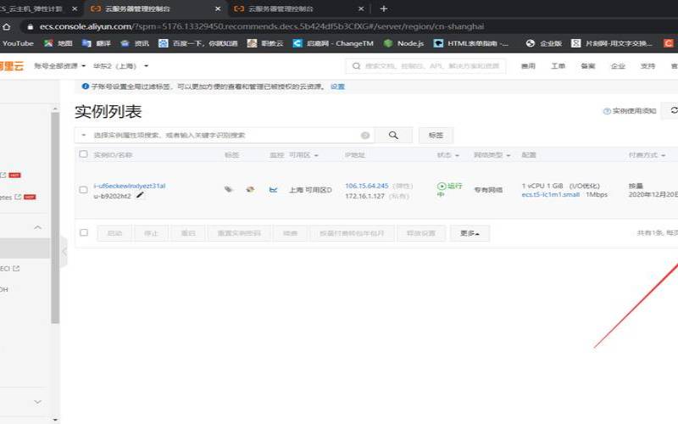
Task: Click the refresh icon at top right
Action: pyautogui.click(x=674, y=110)
